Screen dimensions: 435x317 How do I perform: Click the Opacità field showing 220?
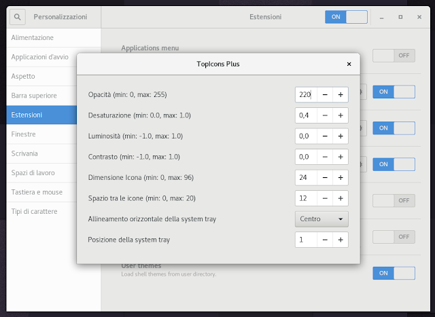tap(306, 95)
